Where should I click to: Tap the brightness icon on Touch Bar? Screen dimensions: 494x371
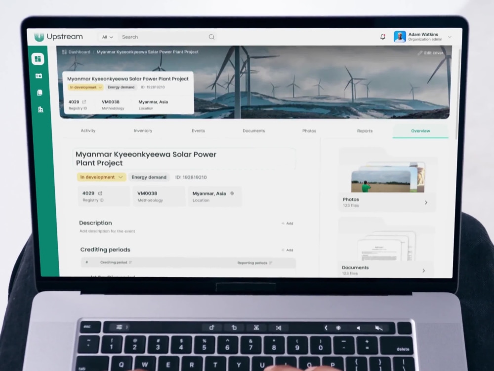coord(338,328)
